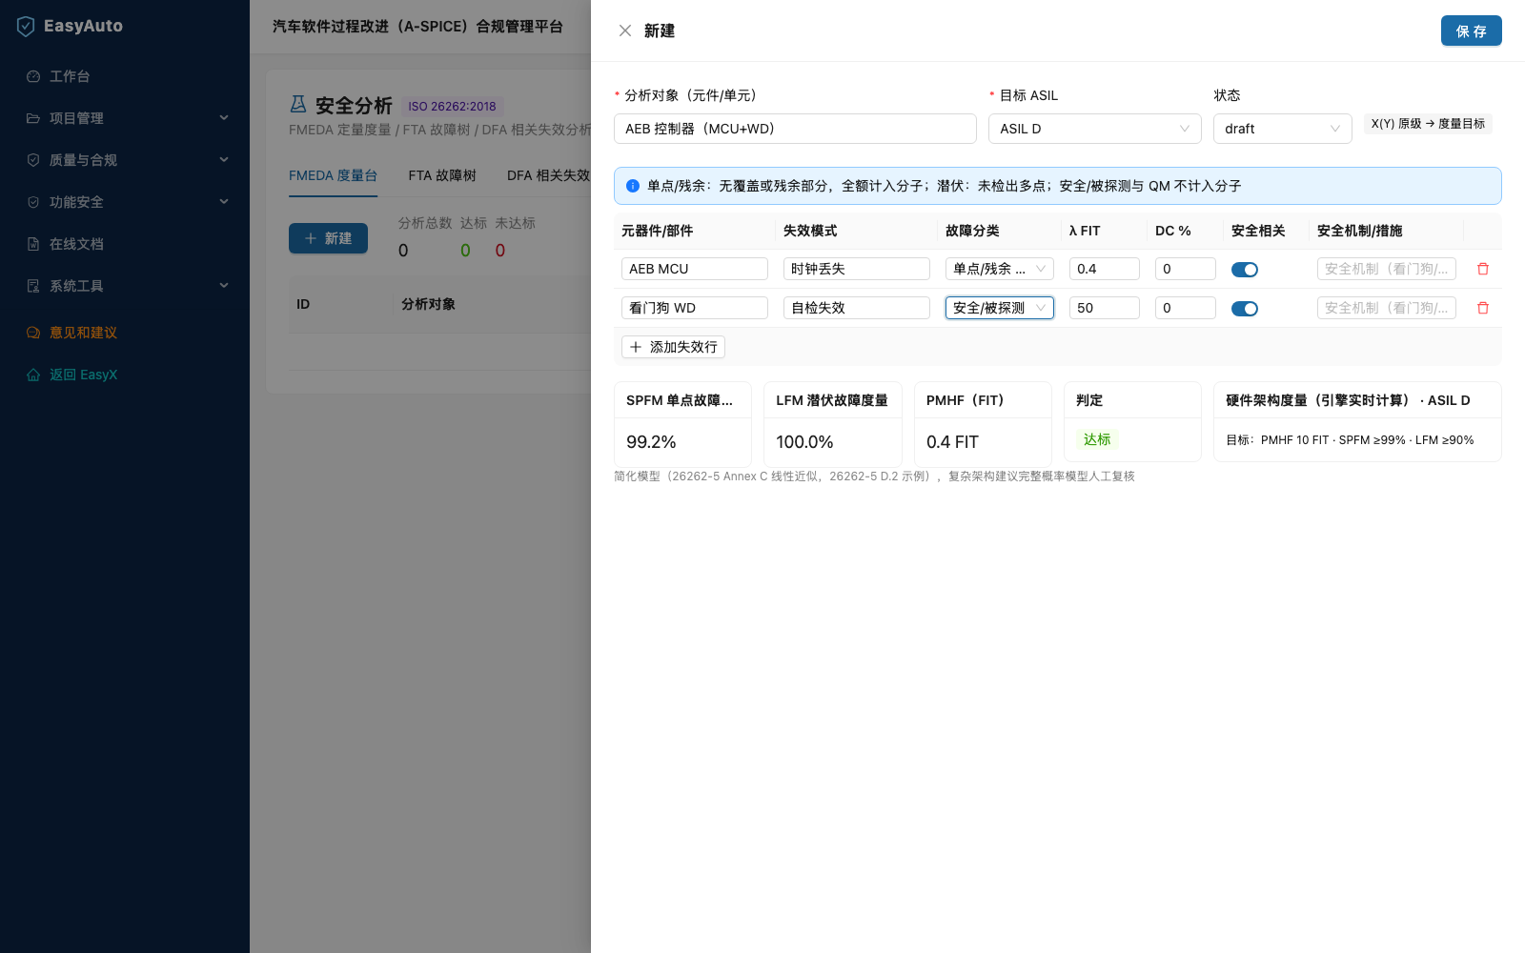
Task: Click 元器件 field containing AEB MCU
Action: click(x=695, y=269)
